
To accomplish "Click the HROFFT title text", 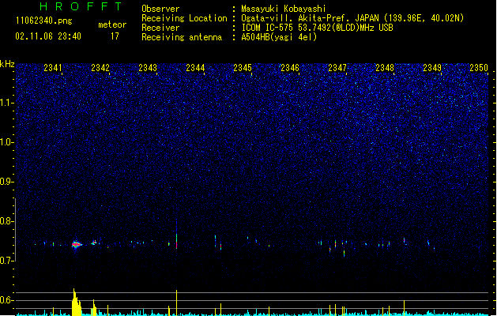I will coord(81,6).
